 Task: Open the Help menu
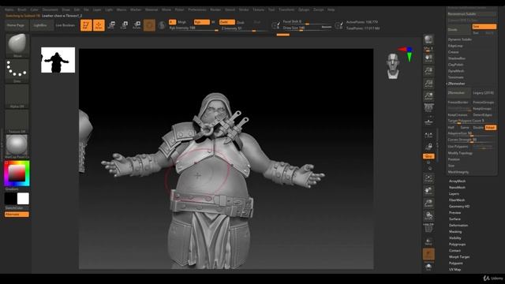point(331,9)
